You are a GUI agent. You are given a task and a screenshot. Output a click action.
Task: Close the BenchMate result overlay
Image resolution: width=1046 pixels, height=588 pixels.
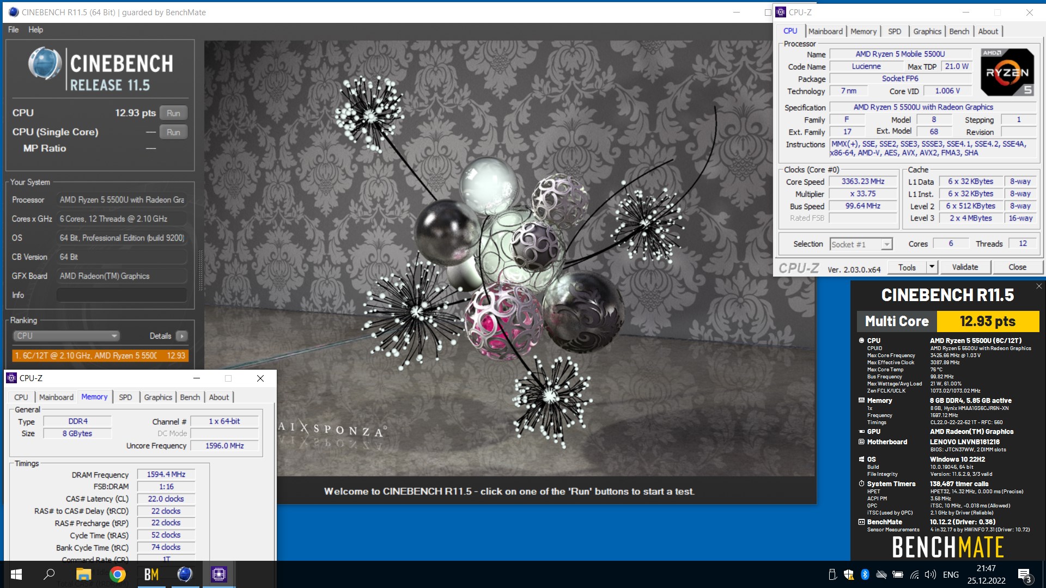pyautogui.click(x=1039, y=286)
